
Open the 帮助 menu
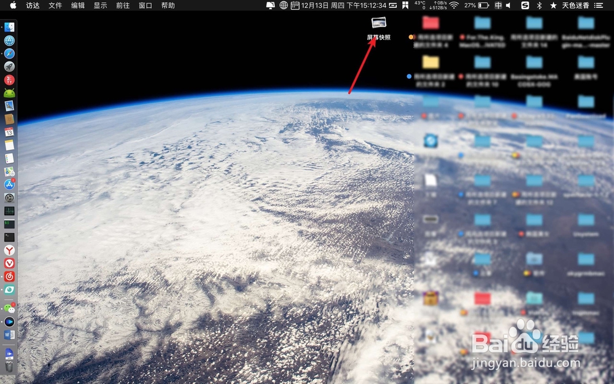click(x=168, y=6)
